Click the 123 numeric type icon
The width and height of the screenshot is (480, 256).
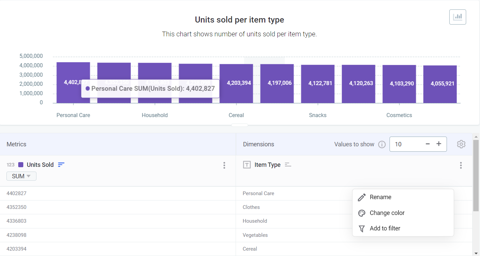click(x=10, y=164)
